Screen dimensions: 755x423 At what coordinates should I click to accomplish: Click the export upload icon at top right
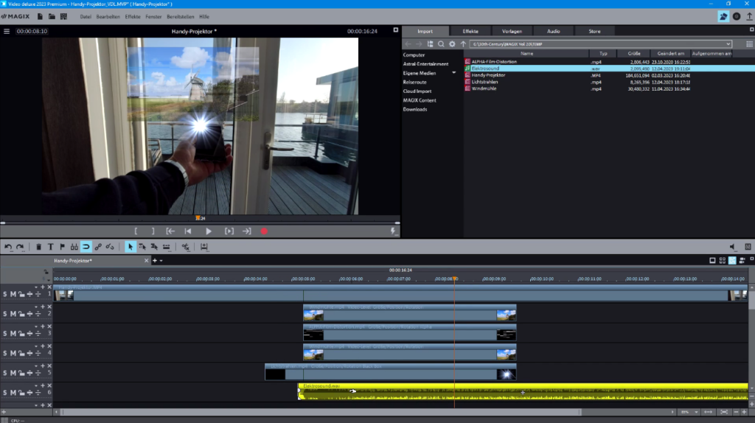pyautogui.click(x=749, y=16)
